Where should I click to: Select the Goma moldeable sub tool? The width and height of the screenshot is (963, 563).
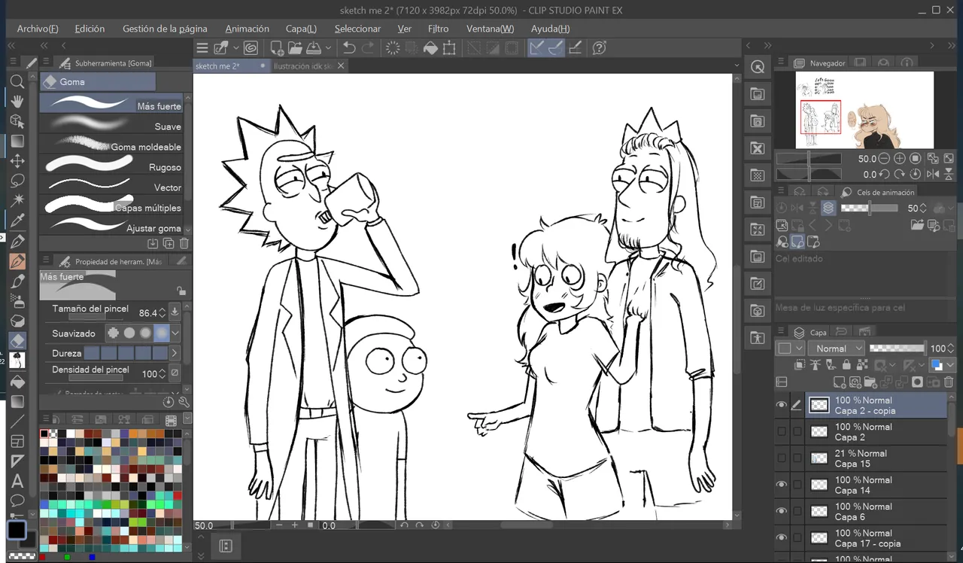(111, 145)
